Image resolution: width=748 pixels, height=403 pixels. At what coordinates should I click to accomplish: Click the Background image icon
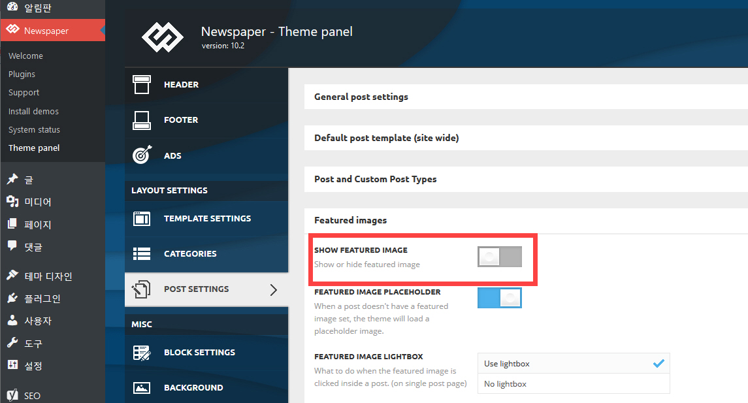(x=142, y=388)
